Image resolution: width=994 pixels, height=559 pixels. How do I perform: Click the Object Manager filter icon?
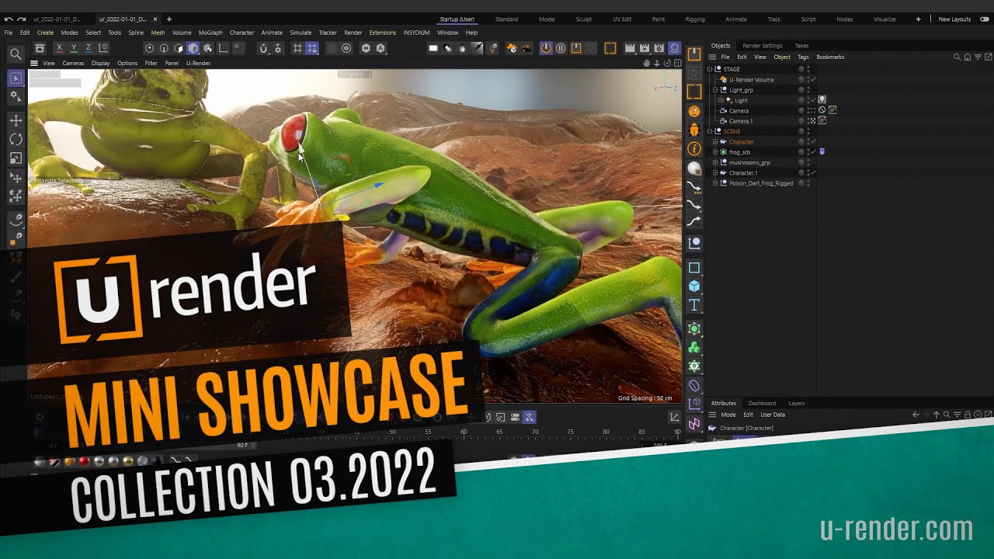coord(978,57)
